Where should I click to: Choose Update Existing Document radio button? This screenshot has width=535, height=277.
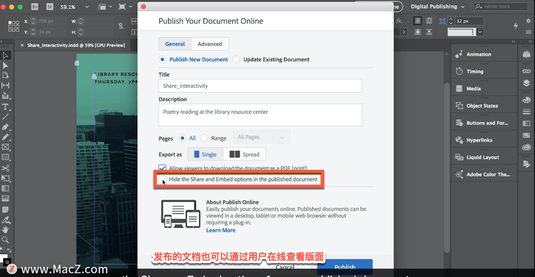tap(236, 60)
